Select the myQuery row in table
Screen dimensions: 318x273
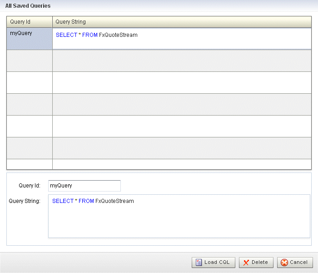pyautogui.click(x=159, y=39)
